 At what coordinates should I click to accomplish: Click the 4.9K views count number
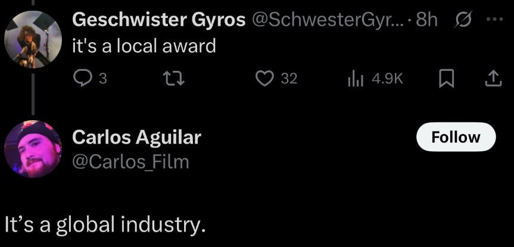[x=387, y=79]
